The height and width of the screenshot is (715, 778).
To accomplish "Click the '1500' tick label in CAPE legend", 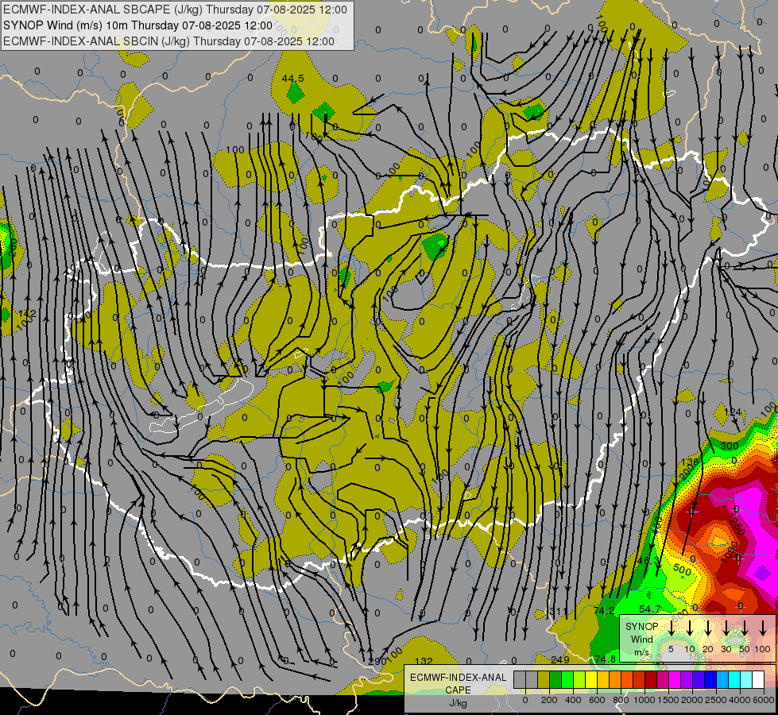I will pyautogui.click(x=668, y=700).
